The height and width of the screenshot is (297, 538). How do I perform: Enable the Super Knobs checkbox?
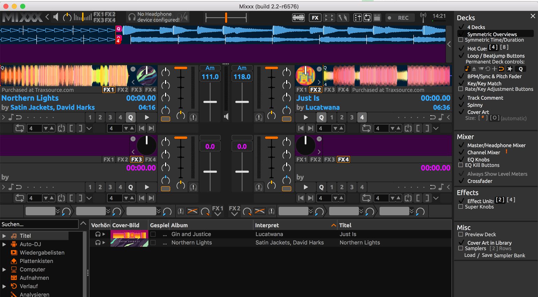(x=460, y=207)
